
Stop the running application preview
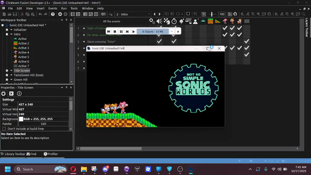(115, 31)
